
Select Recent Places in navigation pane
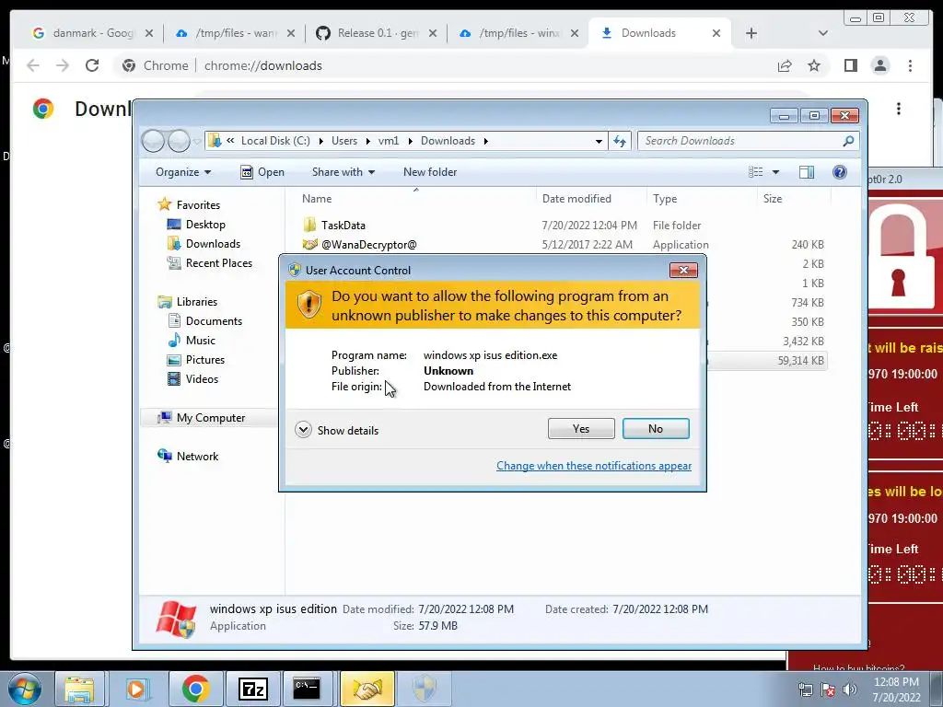point(219,262)
